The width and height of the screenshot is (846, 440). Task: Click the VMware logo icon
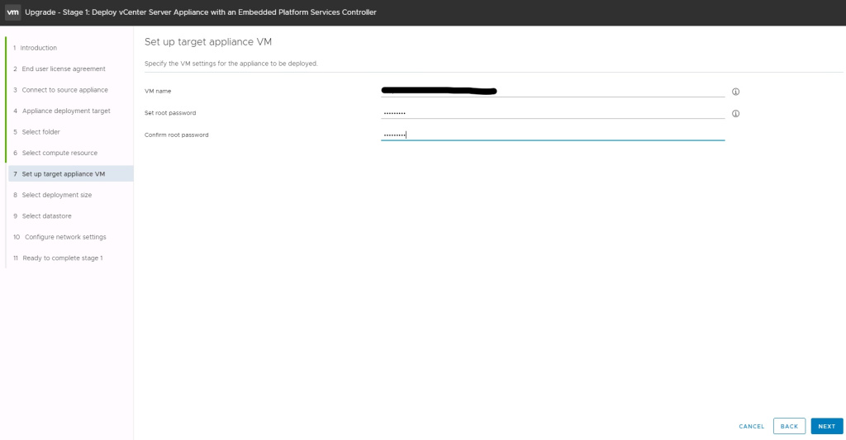(x=13, y=12)
